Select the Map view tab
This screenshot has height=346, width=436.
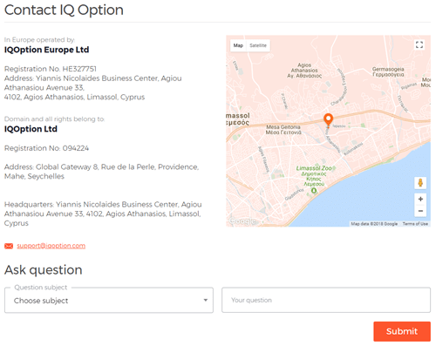[238, 45]
